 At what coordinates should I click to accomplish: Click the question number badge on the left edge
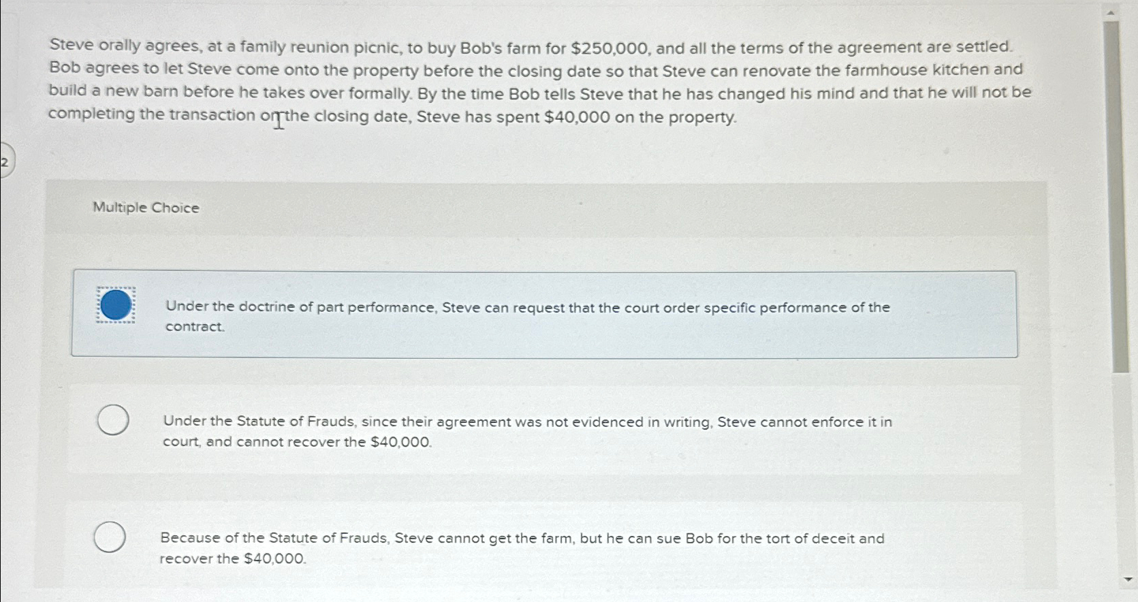click(5, 162)
